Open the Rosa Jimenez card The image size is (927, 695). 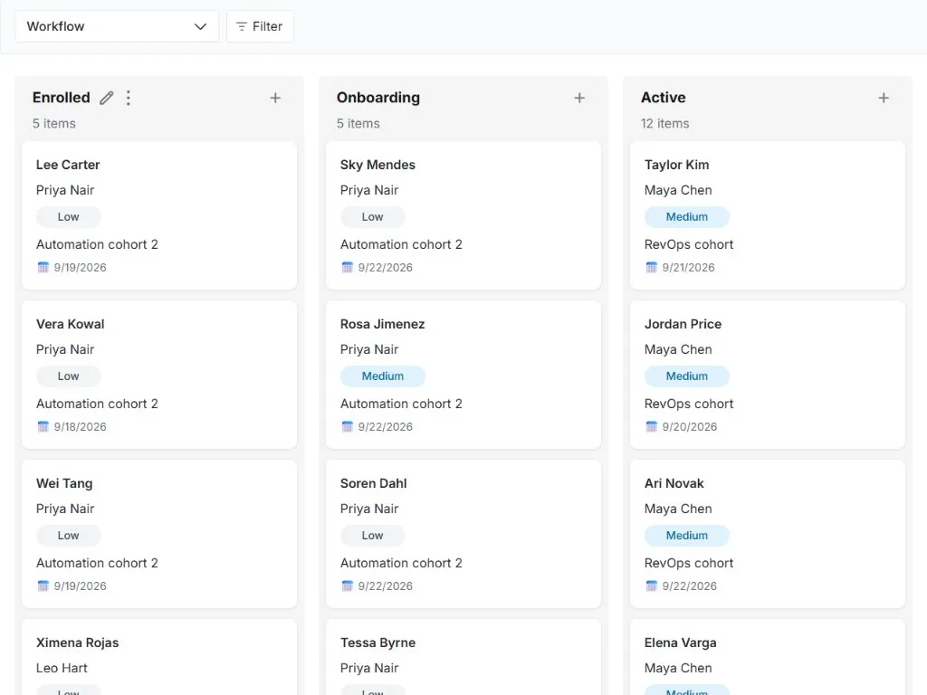pyautogui.click(x=463, y=375)
